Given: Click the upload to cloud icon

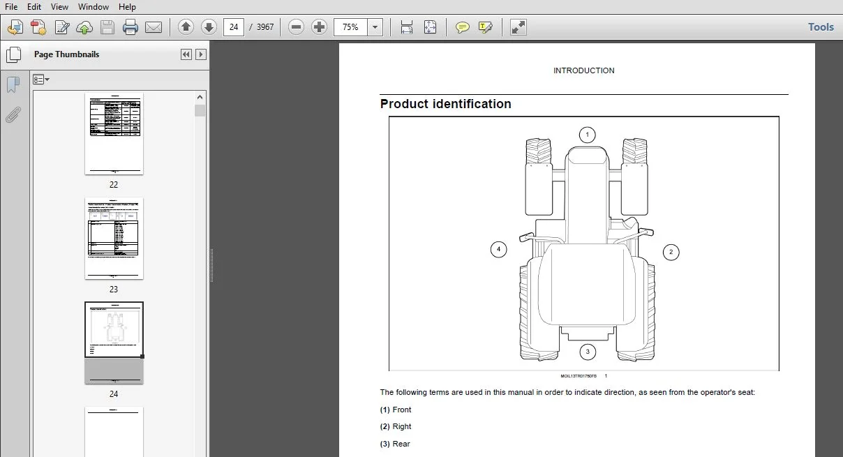Looking at the screenshot, I should click(x=84, y=27).
